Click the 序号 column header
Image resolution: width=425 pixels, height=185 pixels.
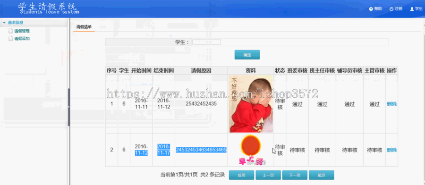tap(111, 71)
